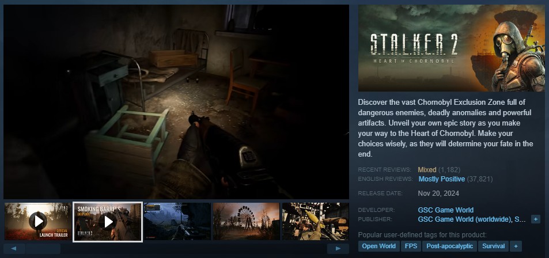This screenshot has width=549, height=258.
Task: Open the Open World tag
Action: [x=379, y=246]
